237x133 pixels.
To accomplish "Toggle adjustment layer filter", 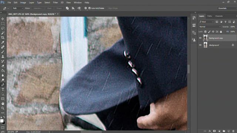I will coord(221,22).
